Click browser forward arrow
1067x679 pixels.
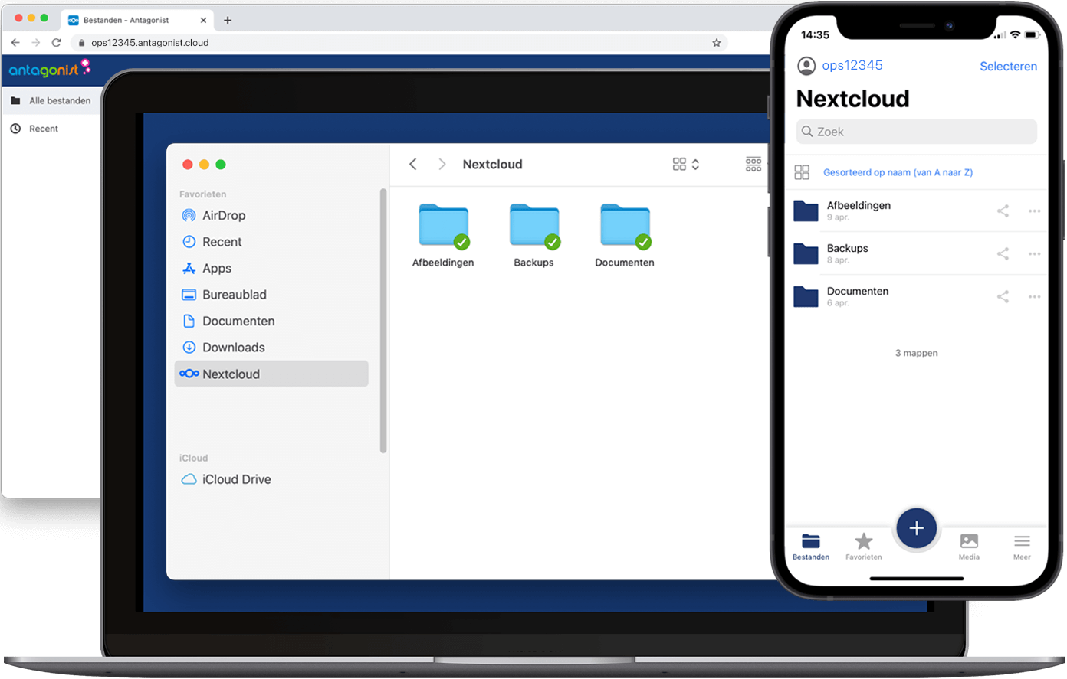(x=36, y=43)
